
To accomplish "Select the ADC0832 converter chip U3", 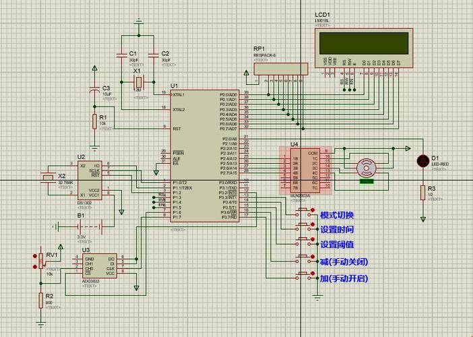I will coord(99,266).
